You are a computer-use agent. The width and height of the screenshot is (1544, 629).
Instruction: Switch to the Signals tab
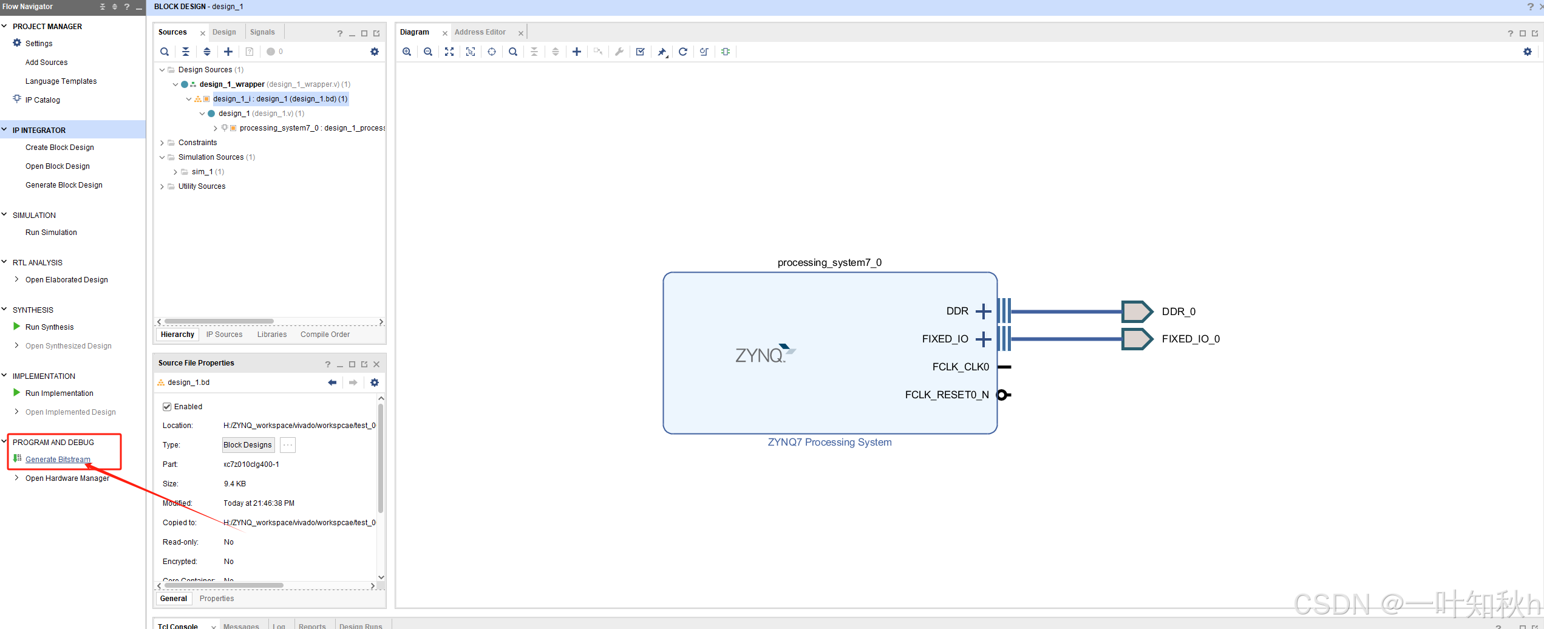tap(262, 32)
